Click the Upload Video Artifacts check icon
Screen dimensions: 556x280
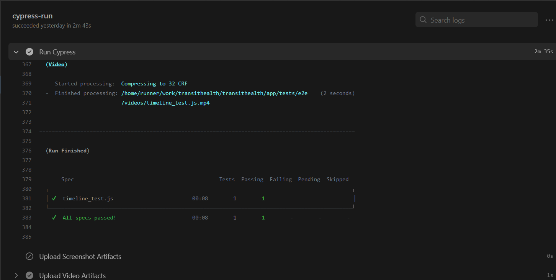coord(29,275)
